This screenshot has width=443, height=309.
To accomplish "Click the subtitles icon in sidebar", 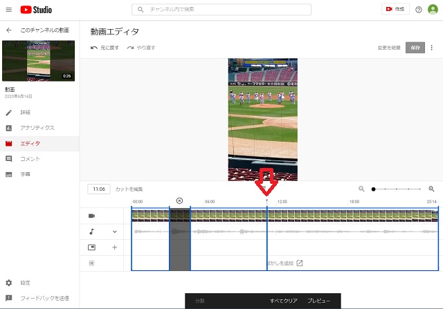I will tap(9, 174).
